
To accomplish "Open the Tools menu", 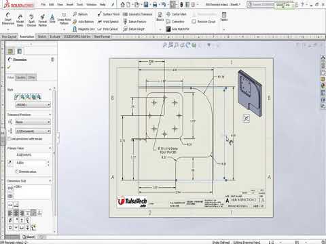I will coord(79,4).
